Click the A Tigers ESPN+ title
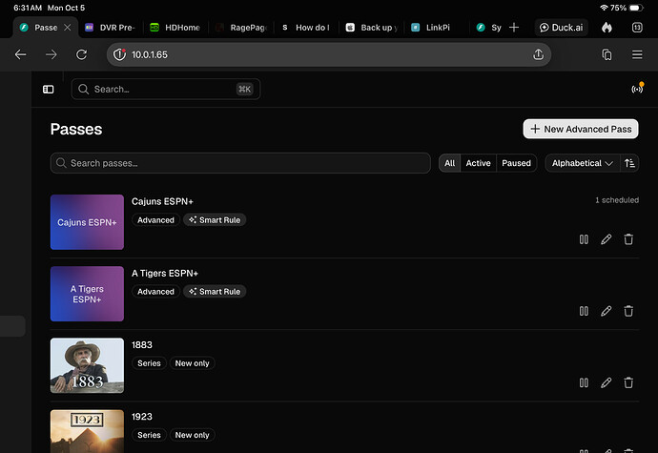The width and height of the screenshot is (658, 453). (x=165, y=274)
